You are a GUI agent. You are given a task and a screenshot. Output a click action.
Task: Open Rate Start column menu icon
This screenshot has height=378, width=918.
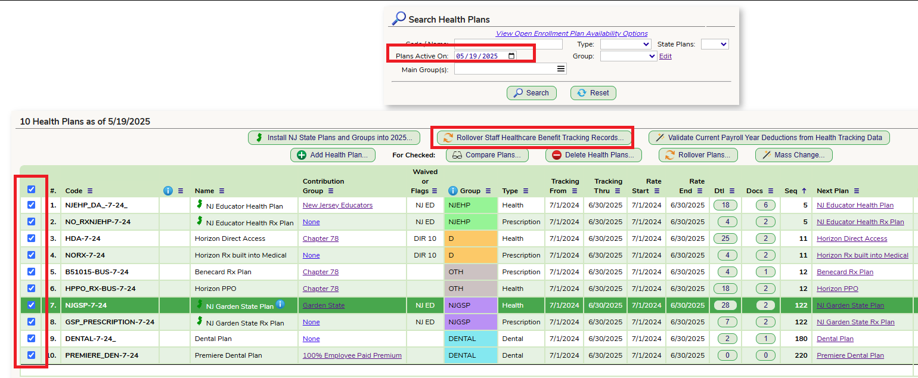[657, 191]
